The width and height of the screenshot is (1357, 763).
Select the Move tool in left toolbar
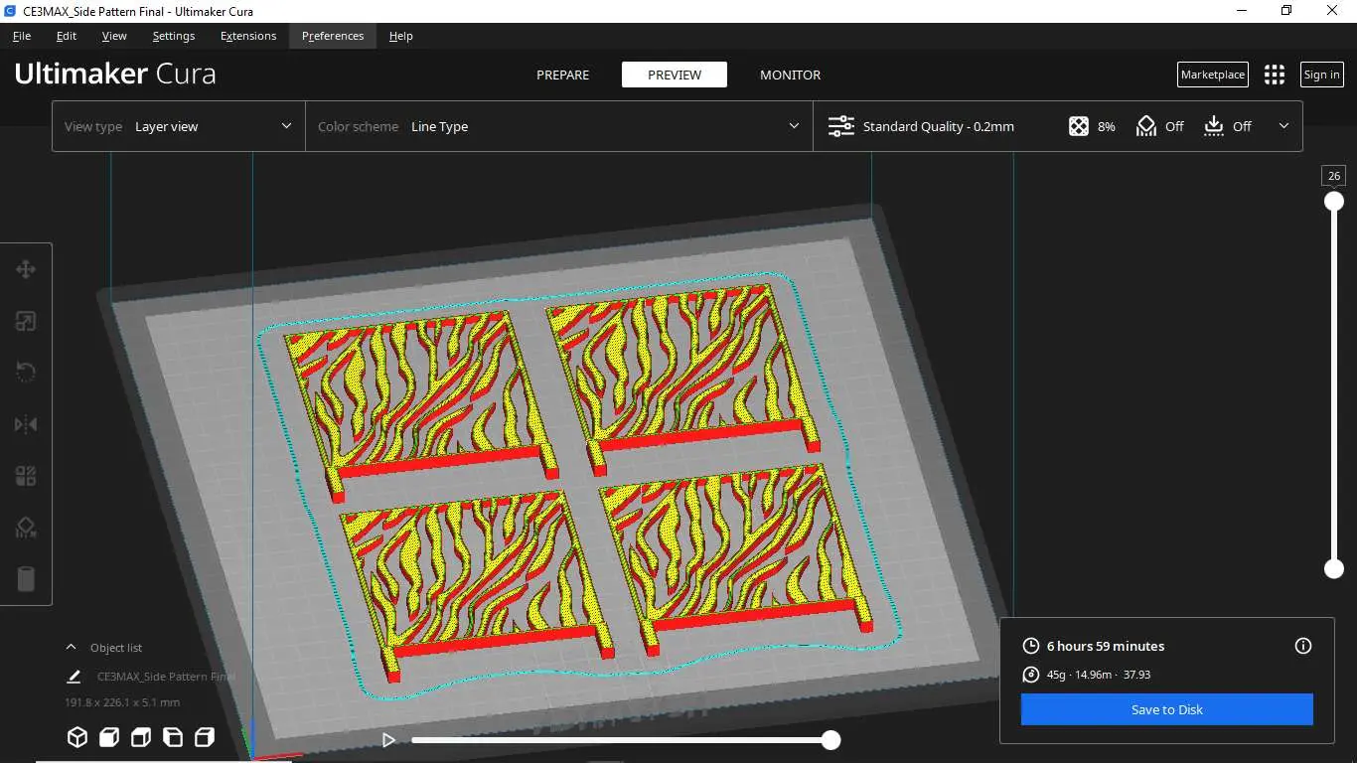tap(26, 269)
